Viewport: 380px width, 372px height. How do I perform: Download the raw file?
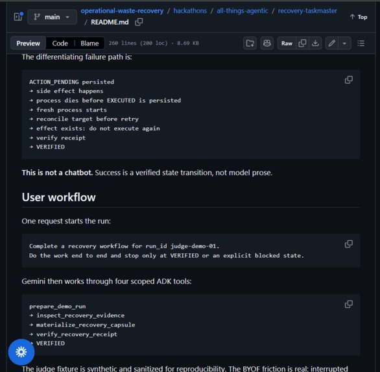point(315,43)
